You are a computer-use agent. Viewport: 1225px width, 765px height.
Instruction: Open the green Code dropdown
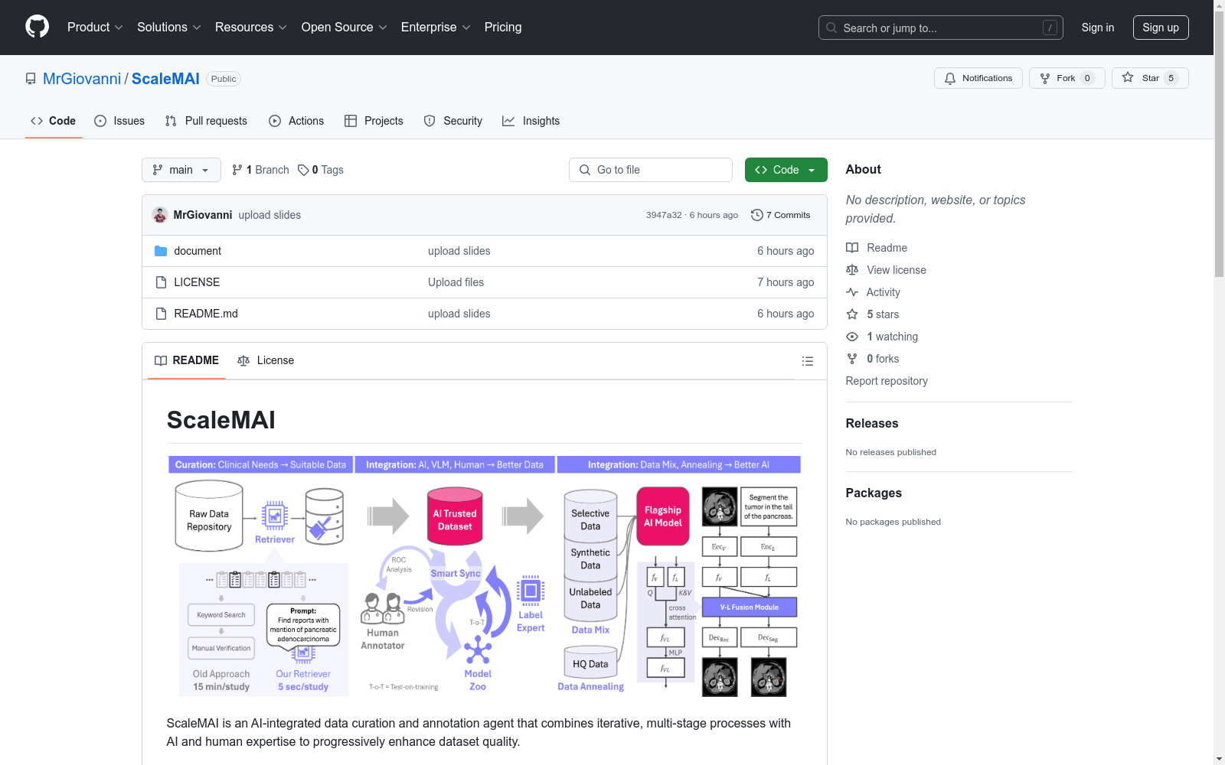(786, 170)
